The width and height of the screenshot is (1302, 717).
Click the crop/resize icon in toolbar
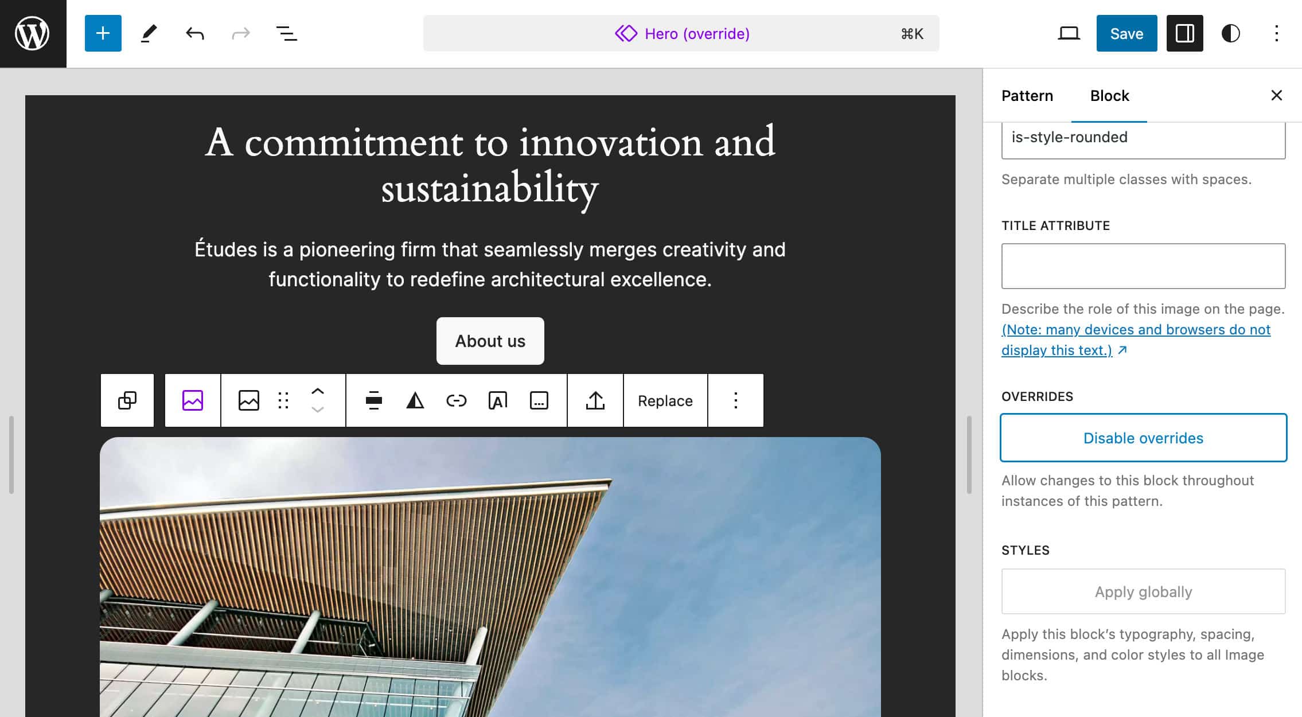[539, 400]
